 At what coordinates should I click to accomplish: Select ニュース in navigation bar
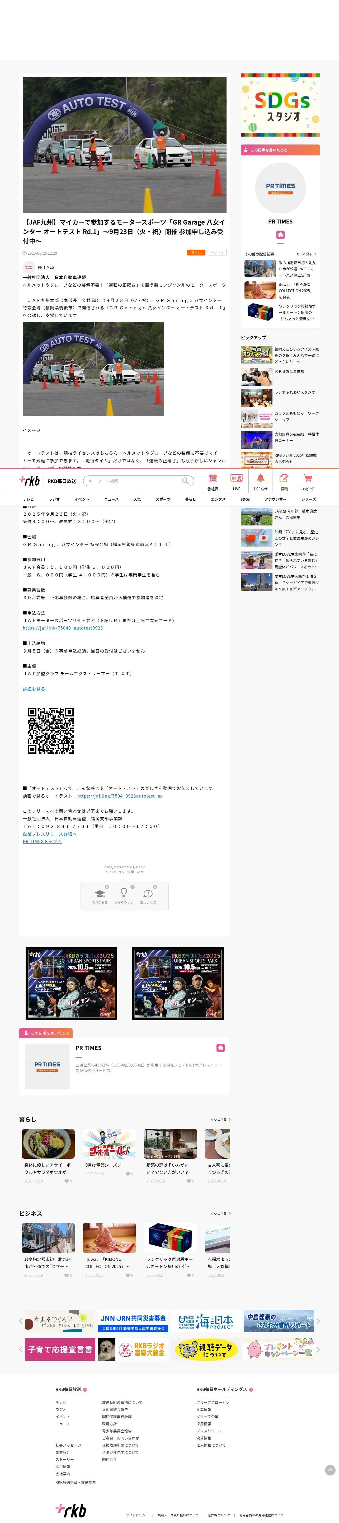click(x=111, y=499)
